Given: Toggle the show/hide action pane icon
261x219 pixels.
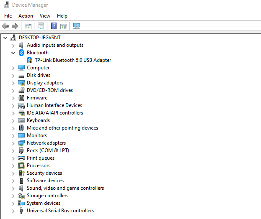Looking at the screenshot, I should pos(64,26).
